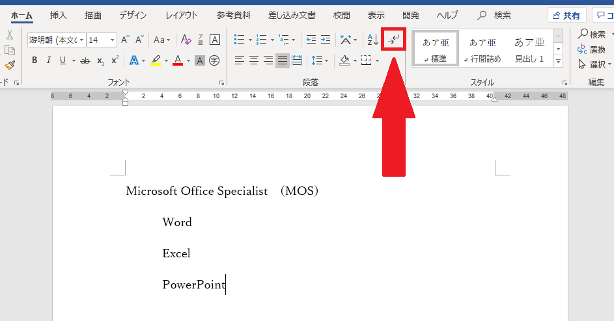Increase font size
Viewport: 614px width, 321px height.
click(125, 40)
